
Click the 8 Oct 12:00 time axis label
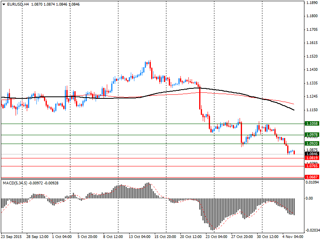[114, 237]
